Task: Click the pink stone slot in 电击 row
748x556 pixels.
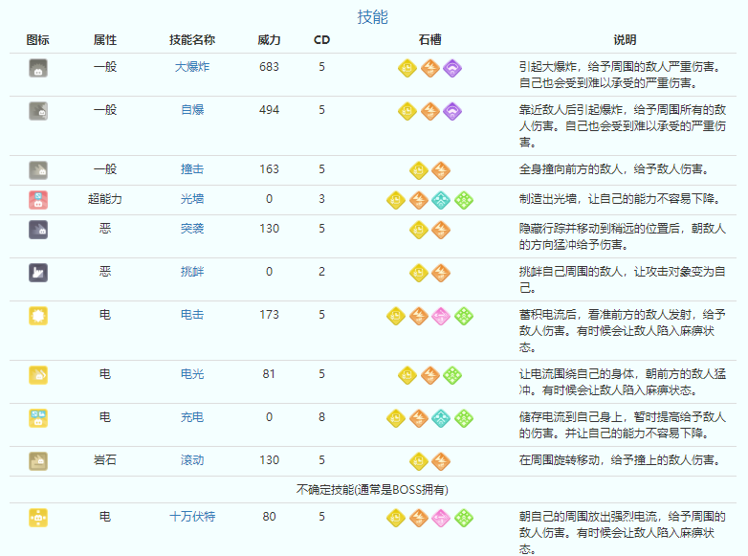Action: pos(441,316)
